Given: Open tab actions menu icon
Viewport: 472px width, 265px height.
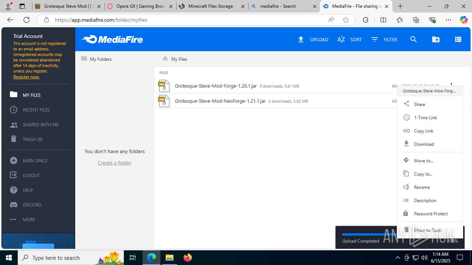Looking at the screenshot, I should tap(22, 6).
